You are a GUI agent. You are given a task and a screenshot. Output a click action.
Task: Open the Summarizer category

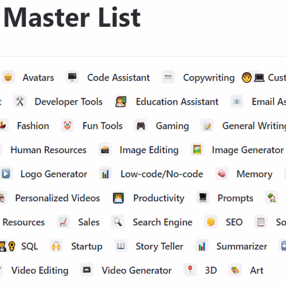pos(242,247)
